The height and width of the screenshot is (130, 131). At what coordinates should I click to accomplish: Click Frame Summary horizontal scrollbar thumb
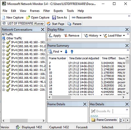tap(61, 97)
